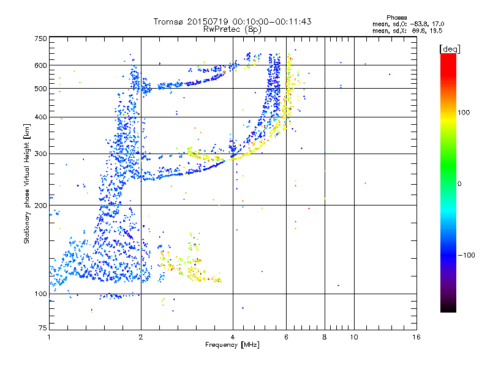Click the plot title 'Tromsø 20150719 00:10:00-00:11:43'
Screen dimensions: 490x367
[232, 21]
